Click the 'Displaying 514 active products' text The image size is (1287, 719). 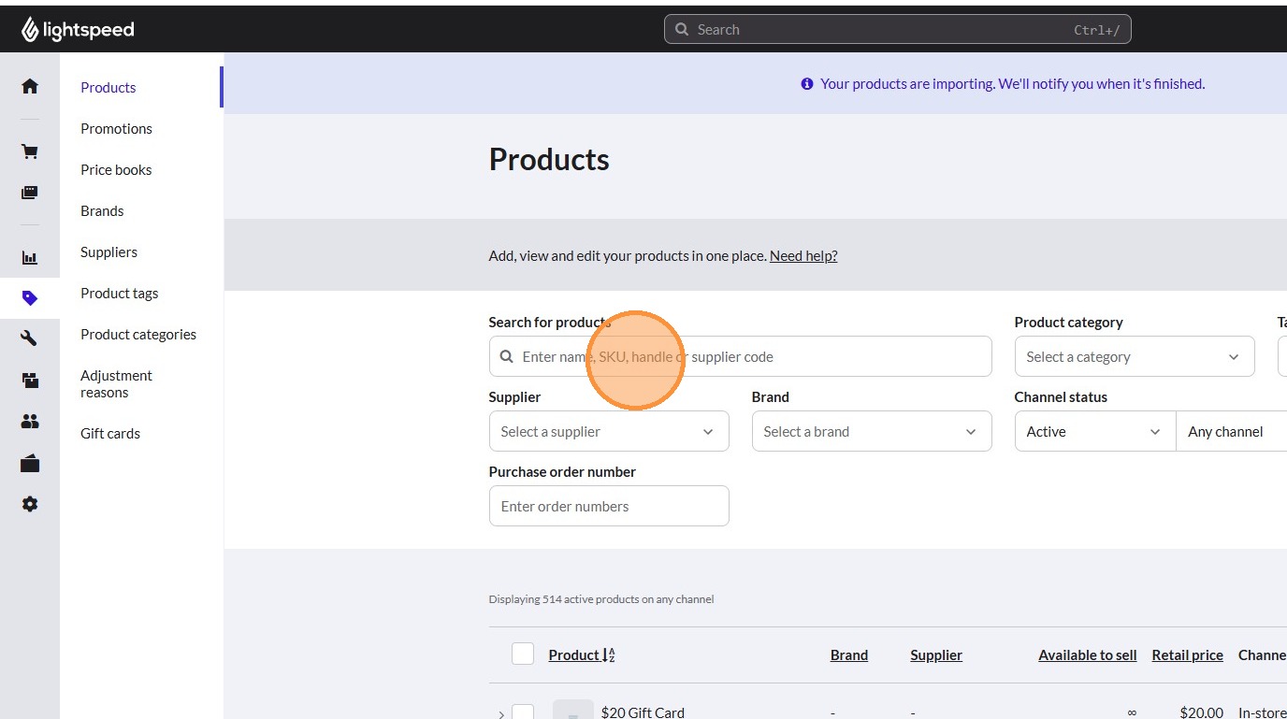tap(601, 599)
